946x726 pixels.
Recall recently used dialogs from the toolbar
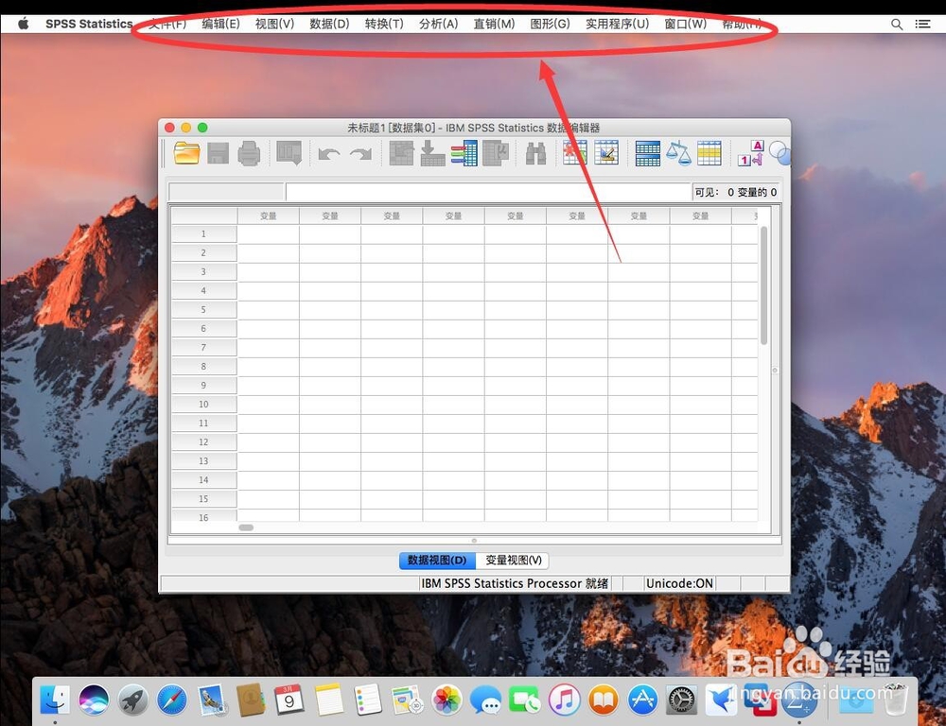(289, 153)
